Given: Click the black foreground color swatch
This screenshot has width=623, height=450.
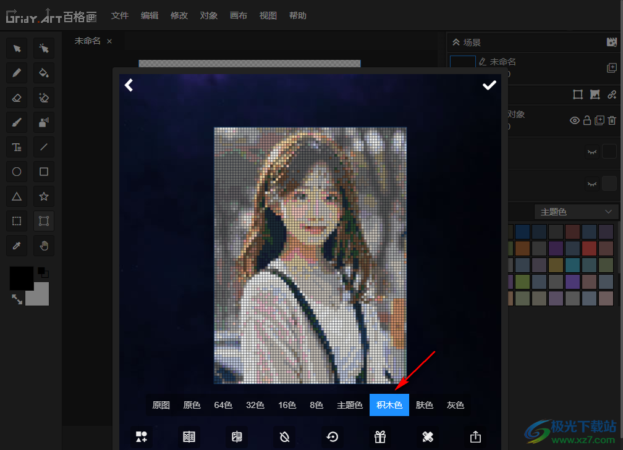Looking at the screenshot, I should pyautogui.click(x=21, y=278).
